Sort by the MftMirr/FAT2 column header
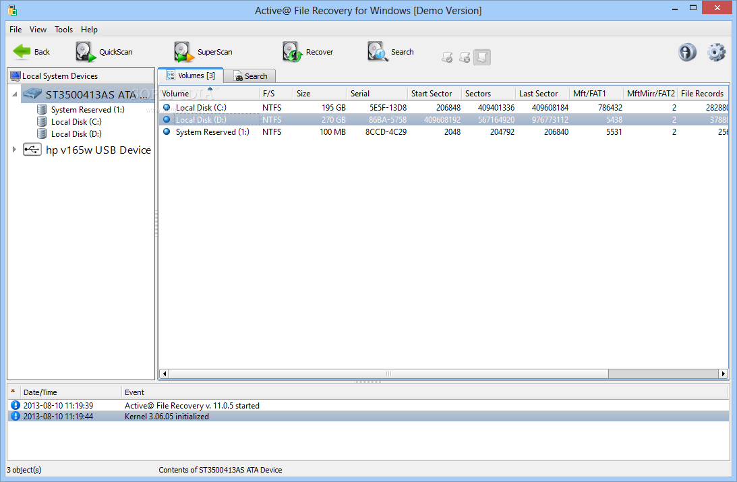737x482 pixels. 651,94
